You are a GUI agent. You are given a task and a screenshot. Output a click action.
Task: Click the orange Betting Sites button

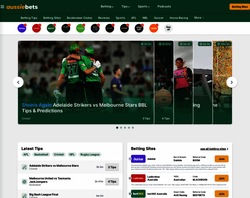(239, 7)
